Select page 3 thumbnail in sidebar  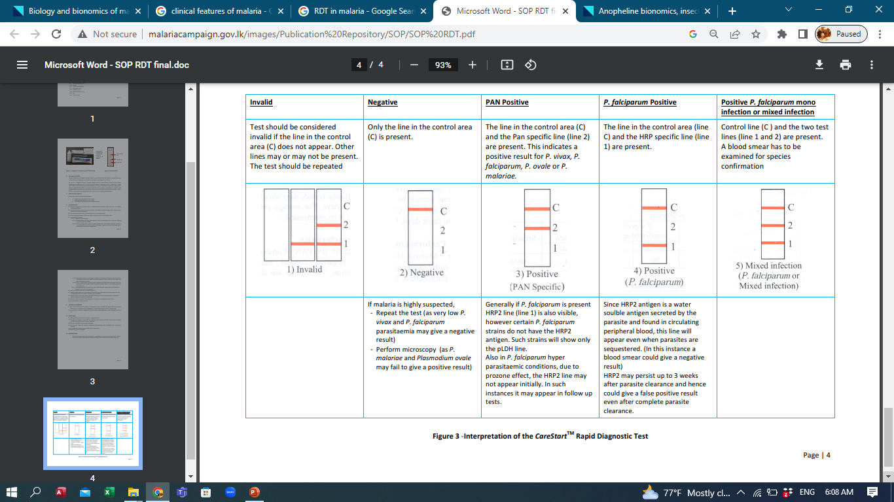click(x=92, y=319)
